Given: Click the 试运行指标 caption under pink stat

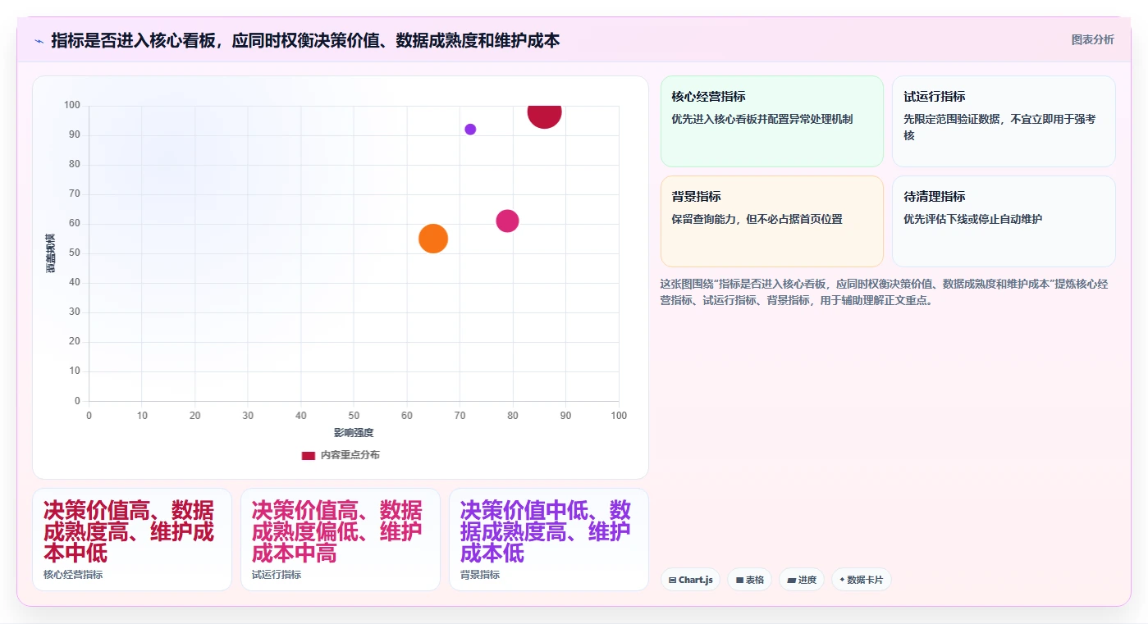Looking at the screenshot, I should 277,575.
